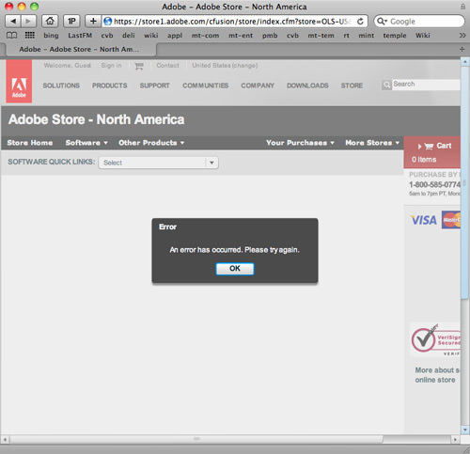The image size is (470, 454).
Task: Click the Adobe logo
Action: 19,82
